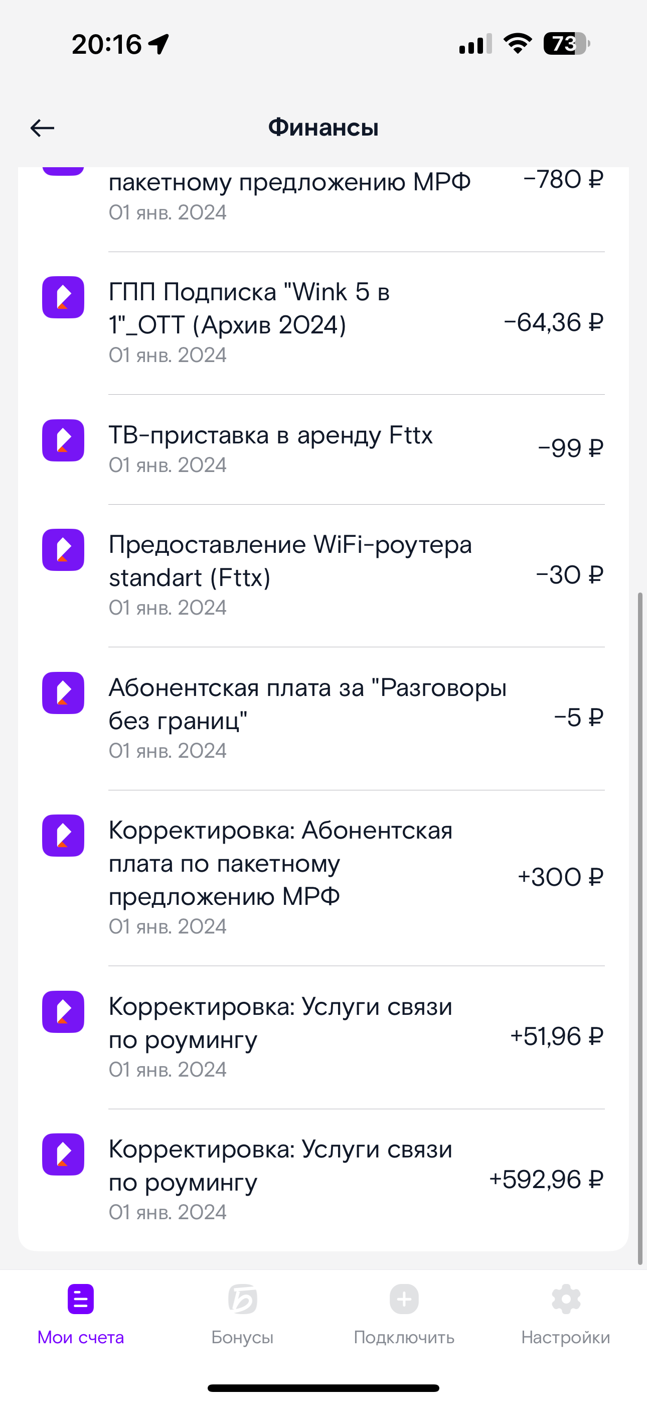The height and width of the screenshot is (1404, 647).
Task: Tap the "Разговоры без границ" fee icon
Action: pos(63,693)
